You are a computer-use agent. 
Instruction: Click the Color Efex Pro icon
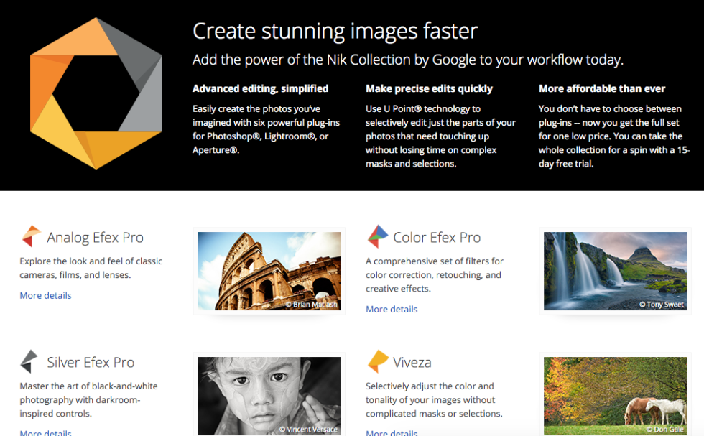[x=378, y=236]
